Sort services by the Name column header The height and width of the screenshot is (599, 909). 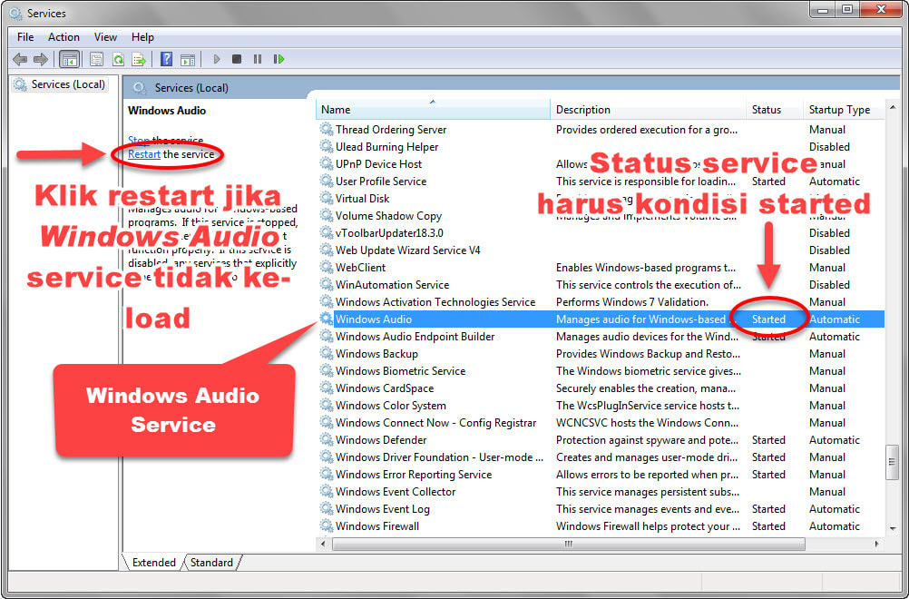pos(433,110)
